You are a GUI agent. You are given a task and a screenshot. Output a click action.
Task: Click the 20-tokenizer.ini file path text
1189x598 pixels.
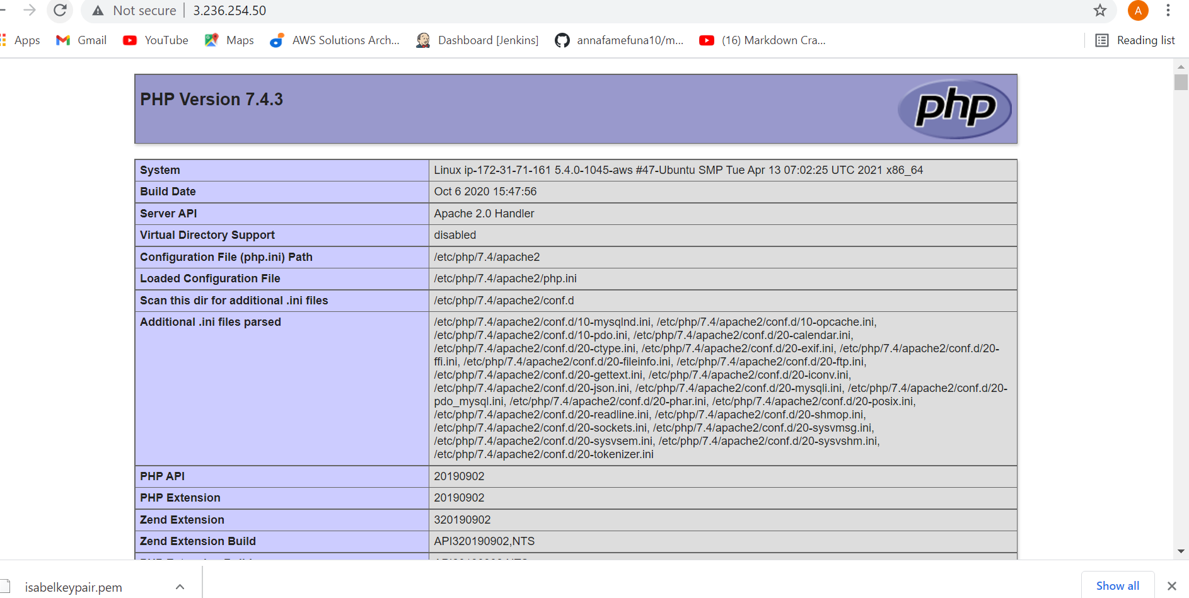(x=543, y=454)
